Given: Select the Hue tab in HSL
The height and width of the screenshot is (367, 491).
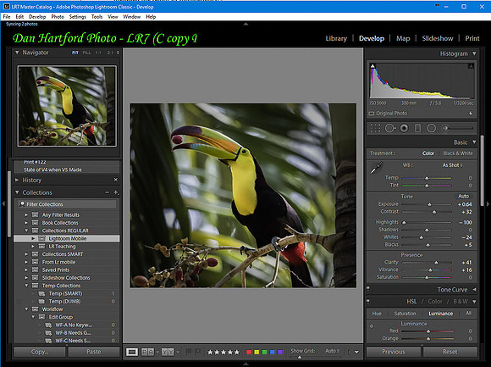Looking at the screenshot, I should pos(377,314).
